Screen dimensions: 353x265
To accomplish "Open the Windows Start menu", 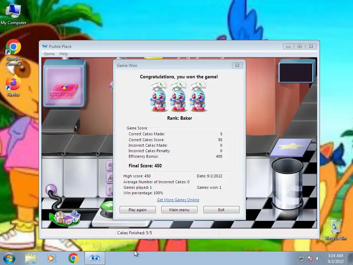I will 9,258.
